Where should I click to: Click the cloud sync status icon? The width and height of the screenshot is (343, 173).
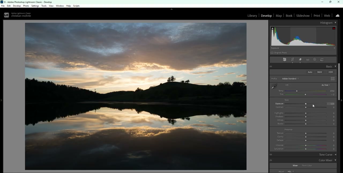coord(337,16)
